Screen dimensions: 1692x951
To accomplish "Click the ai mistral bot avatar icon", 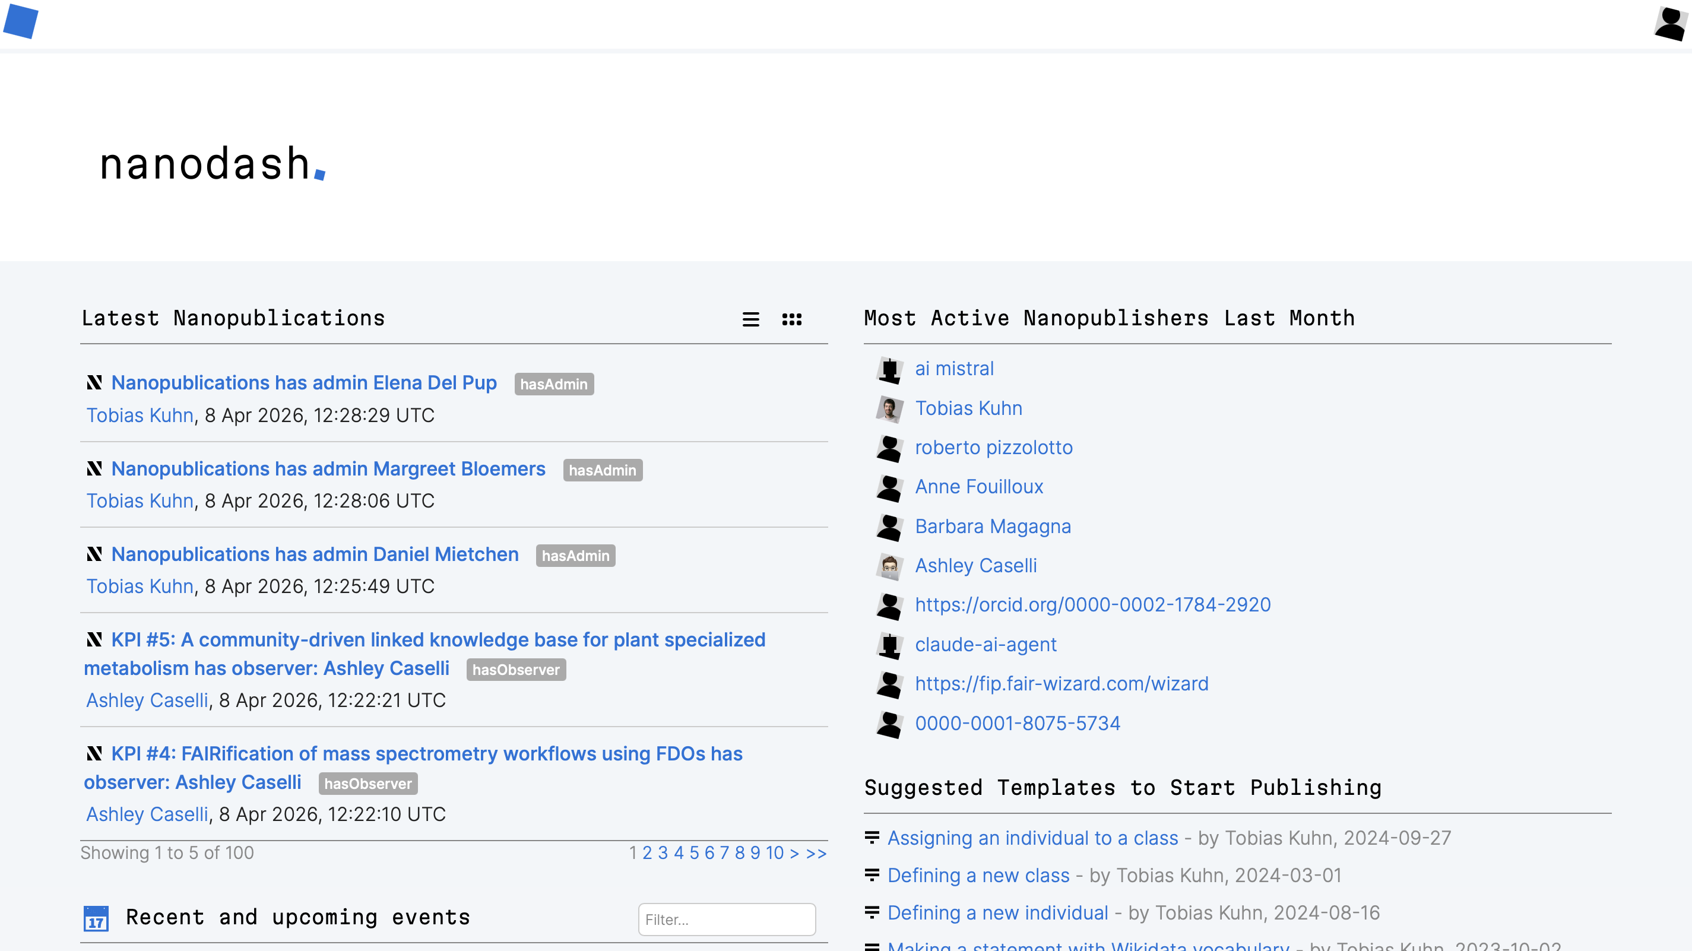I will click(889, 370).
